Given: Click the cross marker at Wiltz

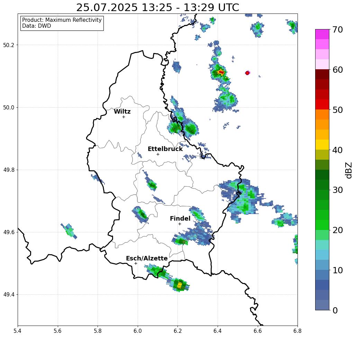Looking at the screenshot, I should point(124,117).
